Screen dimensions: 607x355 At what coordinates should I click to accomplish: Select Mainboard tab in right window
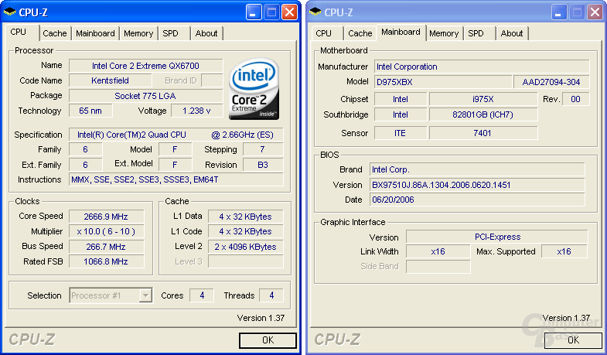(401, 32)
